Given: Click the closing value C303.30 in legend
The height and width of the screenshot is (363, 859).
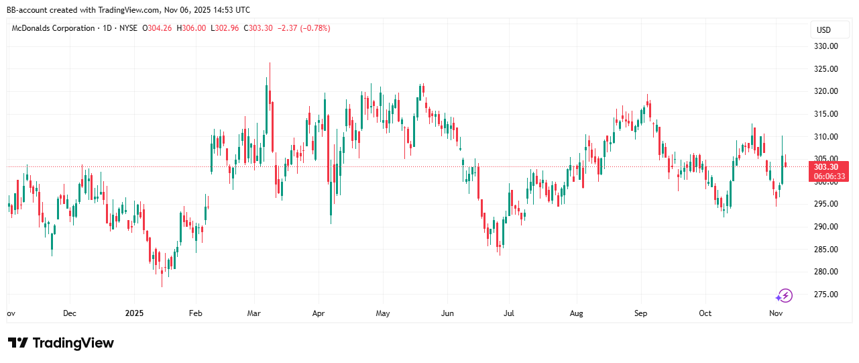Looking at the screenshot, I should coord(257,28).
